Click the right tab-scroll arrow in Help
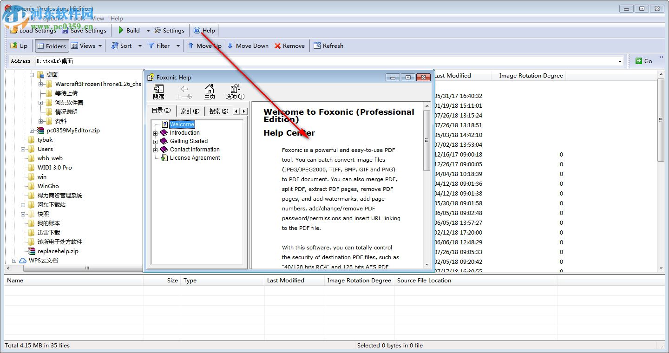The width and height of the screenshot is (669, 353). tap(244, 111)
